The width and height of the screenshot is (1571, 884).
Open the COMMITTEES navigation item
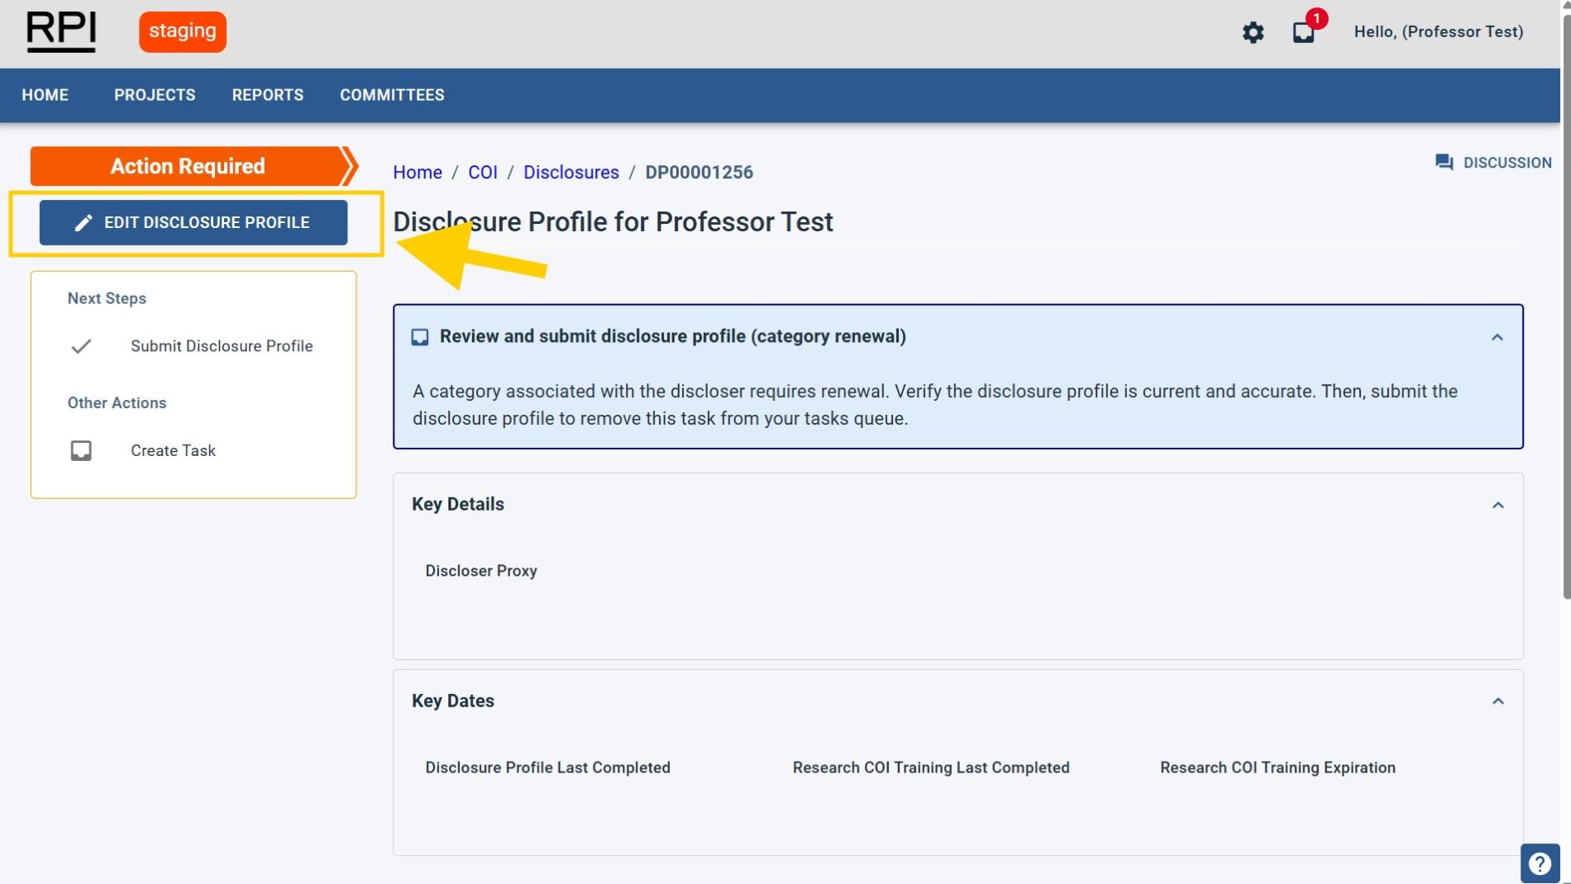pyautogui.click(x=392, y=95)
